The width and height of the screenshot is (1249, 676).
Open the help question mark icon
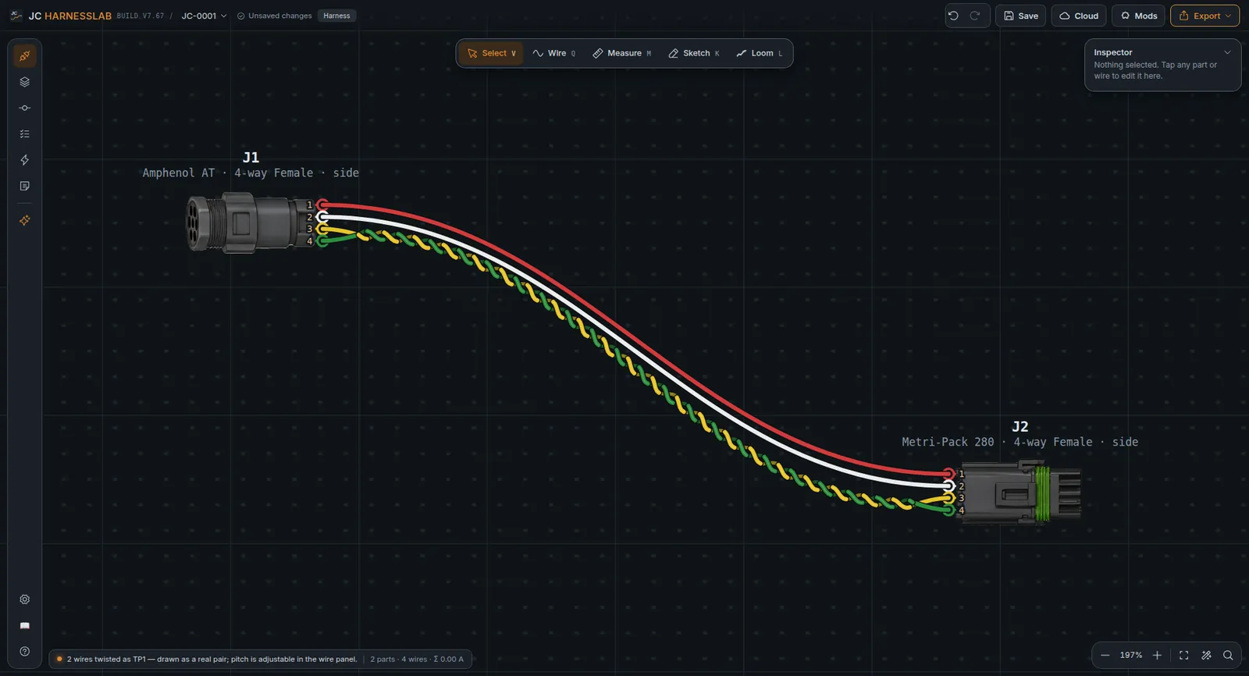coord(25,652)
